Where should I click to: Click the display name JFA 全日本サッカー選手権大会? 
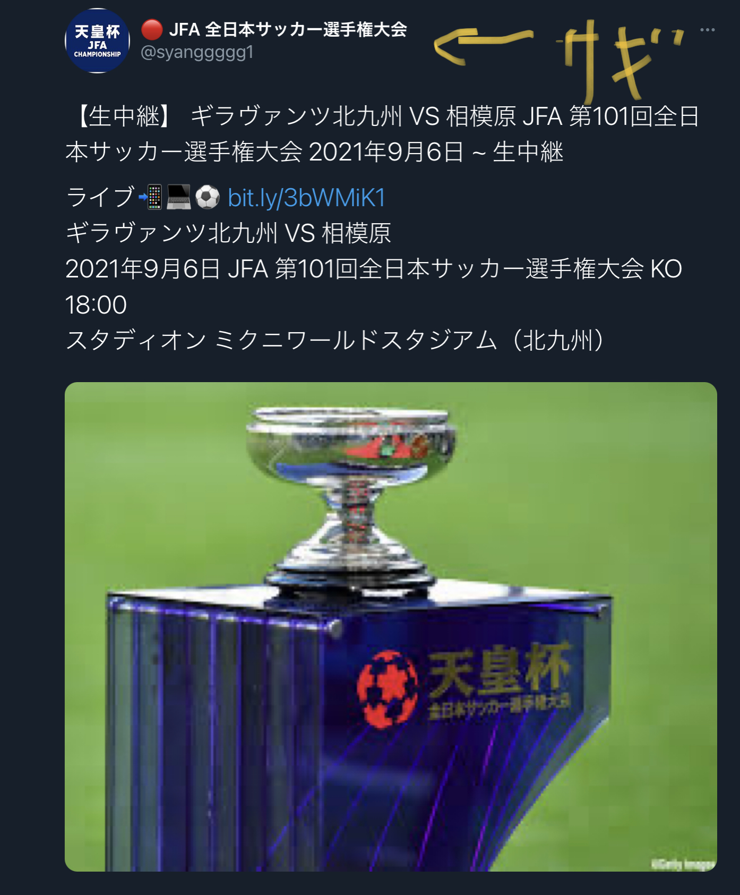pyautogui.click(x=288, y=29)
